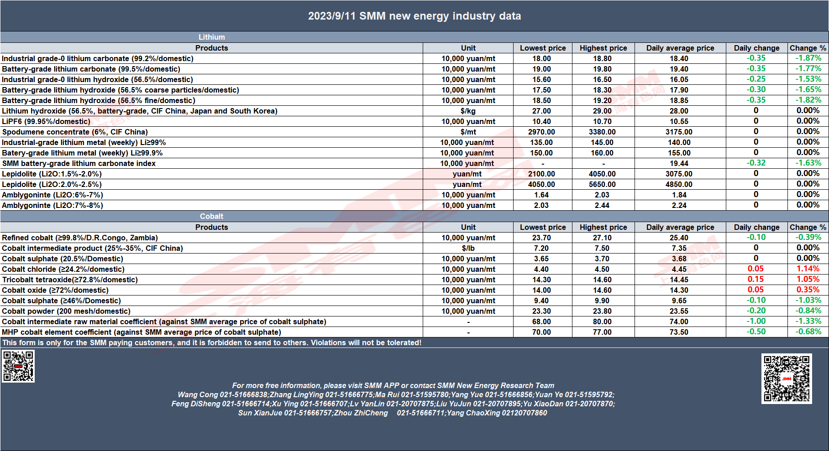The width and height of the screenshot is (829, 451).
Task: Select the Cobalt powder (200 mesh/domestic) row
Action: tap(414, 311)
